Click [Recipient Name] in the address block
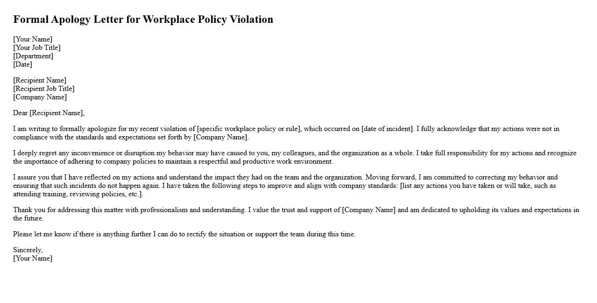This screenshot has height=303, width=597. 40,80
